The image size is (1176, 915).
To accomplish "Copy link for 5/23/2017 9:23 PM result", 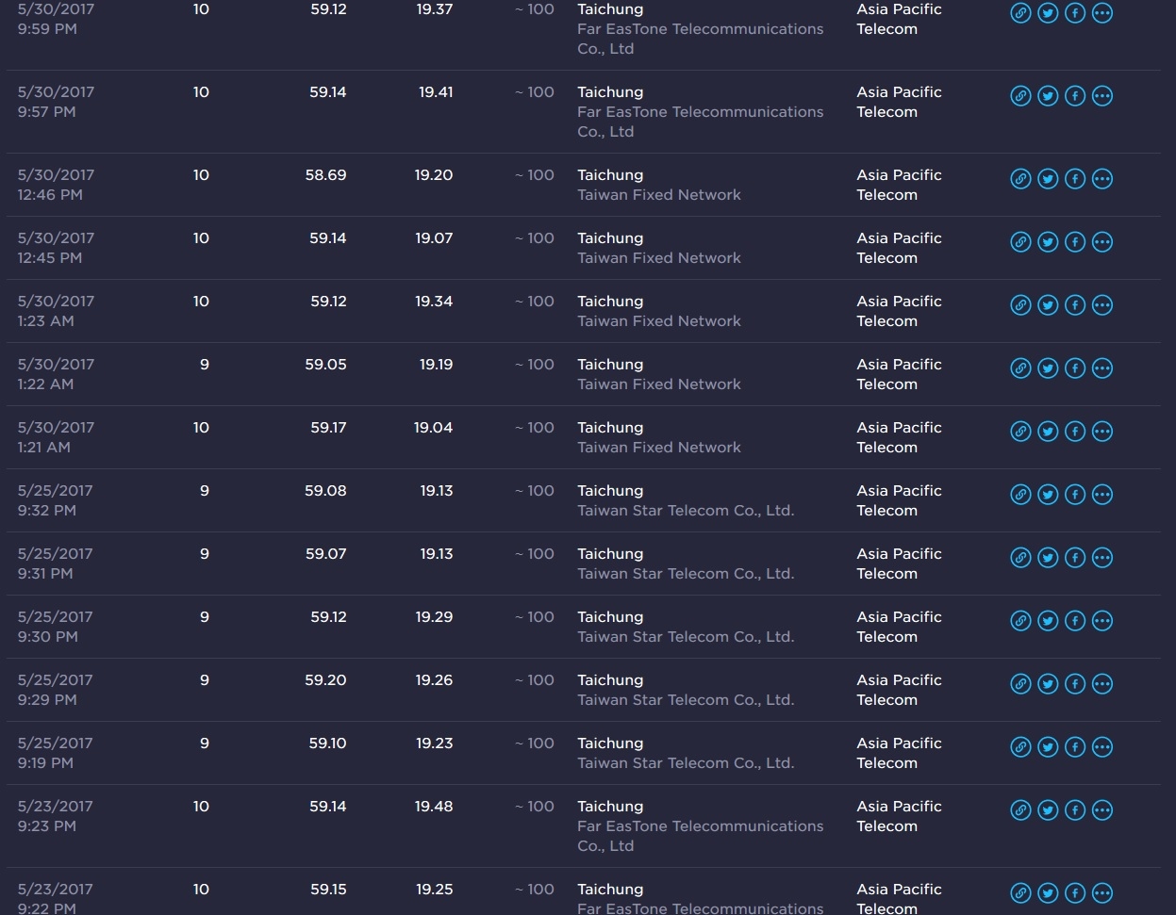I will [x=1020, y=810].
